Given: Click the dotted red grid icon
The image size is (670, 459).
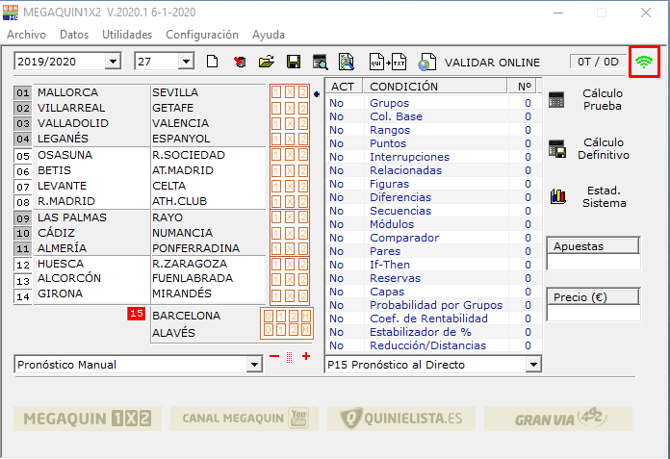Looking at the screenshot, I should pyautogui.click(x=290, y=357).
